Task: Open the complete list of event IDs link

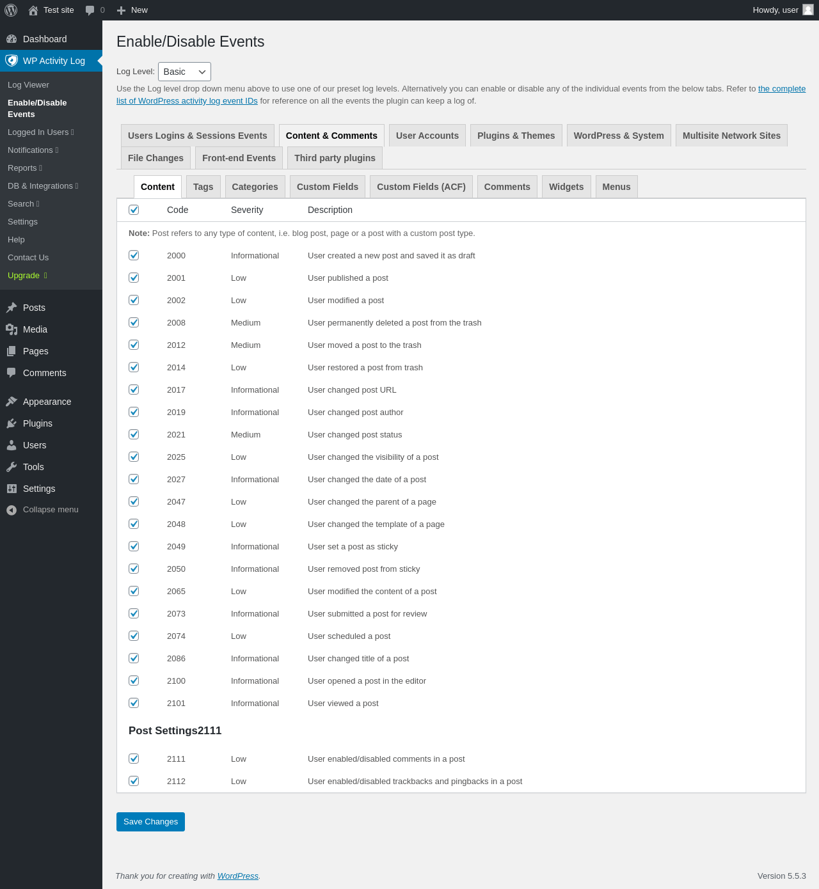Action: (781, 89)
